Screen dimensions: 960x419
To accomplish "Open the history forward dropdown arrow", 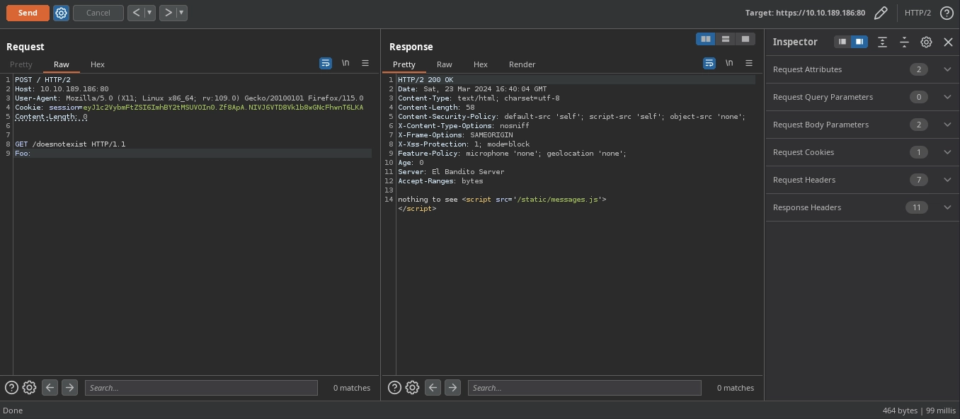I will pos(182,13).
